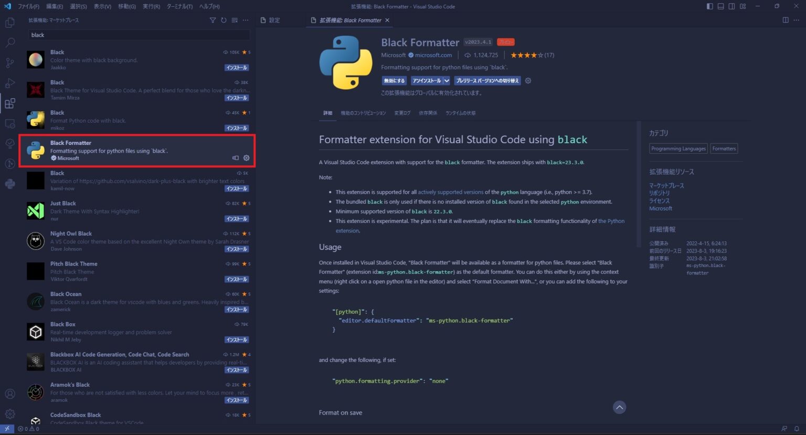Open more actions with the ... menu
Image resolution: width=806 pixels, height=435 pixels.
tap(245, 20)
